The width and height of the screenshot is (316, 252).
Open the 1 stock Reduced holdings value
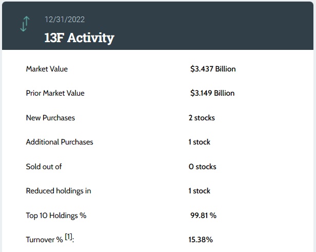pyautogui.click(x=200, y=191)
